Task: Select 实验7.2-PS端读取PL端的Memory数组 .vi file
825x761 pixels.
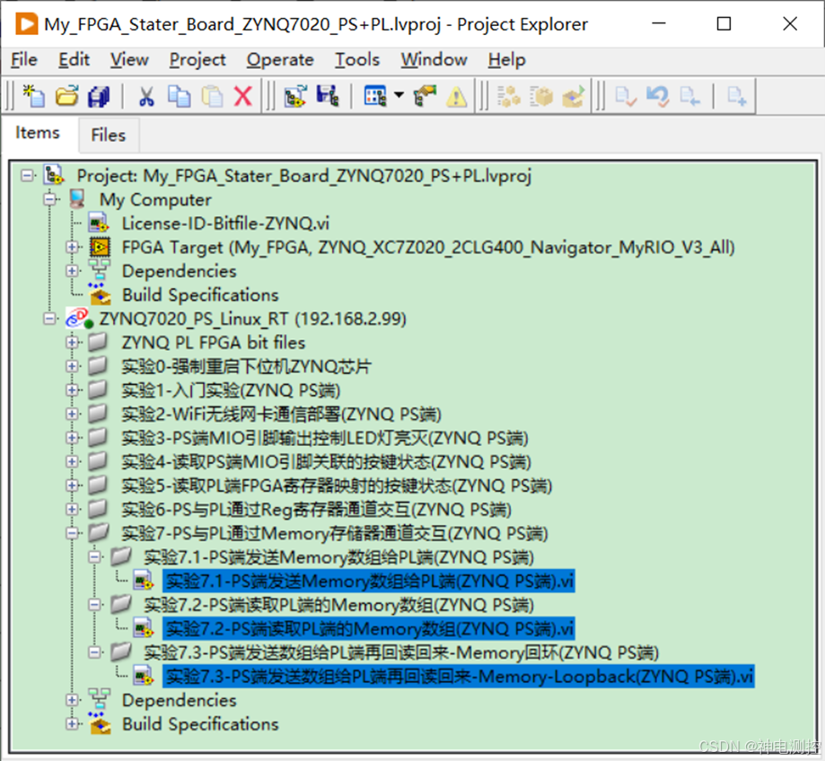Action: [369, 628]
